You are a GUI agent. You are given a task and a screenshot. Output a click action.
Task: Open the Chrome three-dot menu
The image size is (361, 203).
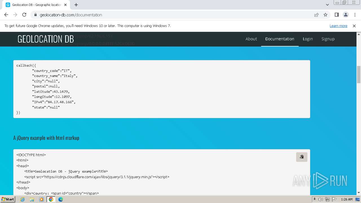[355, 15]
